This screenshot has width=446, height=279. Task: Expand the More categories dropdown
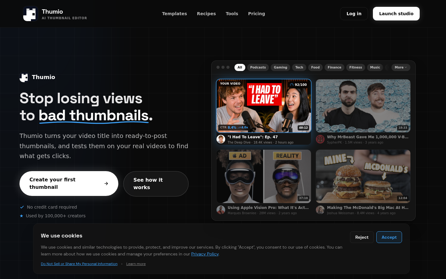[401, 67]
